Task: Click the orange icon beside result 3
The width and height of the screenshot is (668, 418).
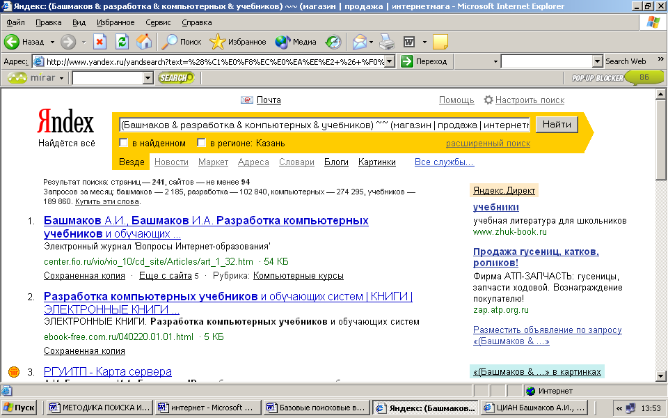Action: (14, 371)
